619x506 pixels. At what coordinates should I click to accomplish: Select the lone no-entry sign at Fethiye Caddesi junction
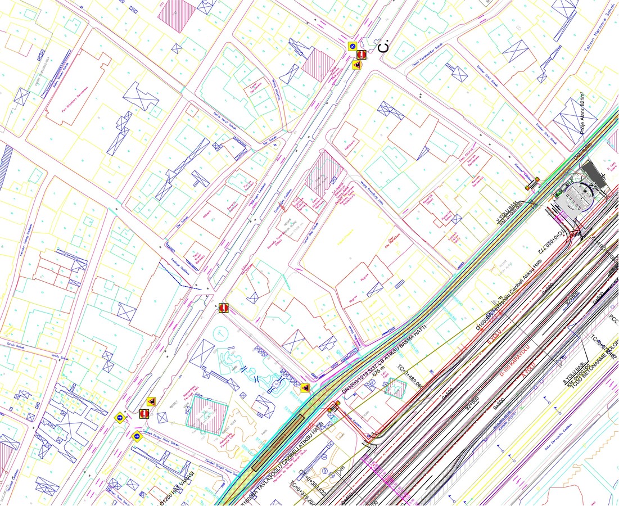pos(223,308)
